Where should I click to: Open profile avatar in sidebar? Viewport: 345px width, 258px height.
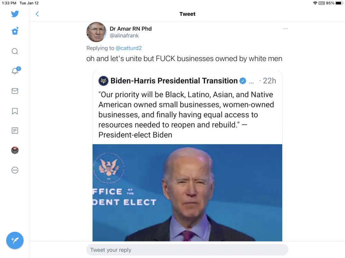[15, 150]
